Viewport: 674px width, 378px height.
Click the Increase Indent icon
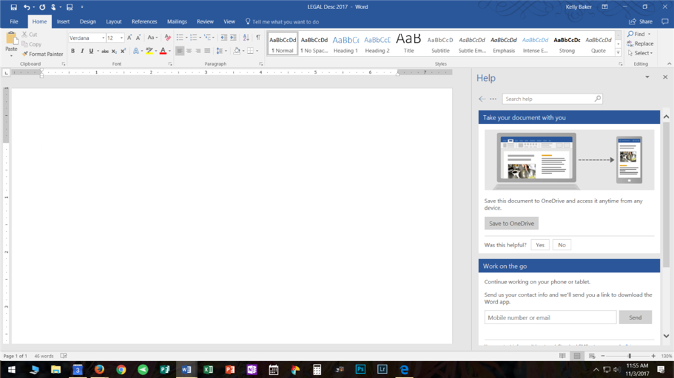(234, 38)
